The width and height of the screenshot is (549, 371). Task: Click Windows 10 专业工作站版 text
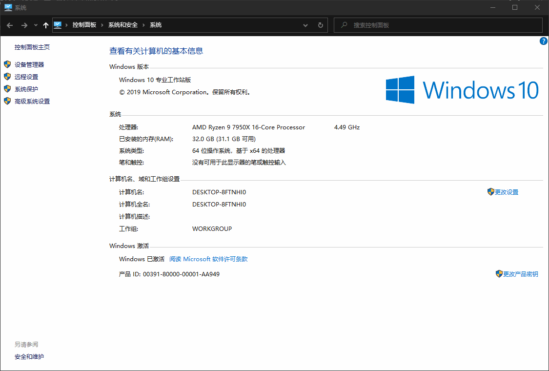pyautogui.click(x=155, y=80)
